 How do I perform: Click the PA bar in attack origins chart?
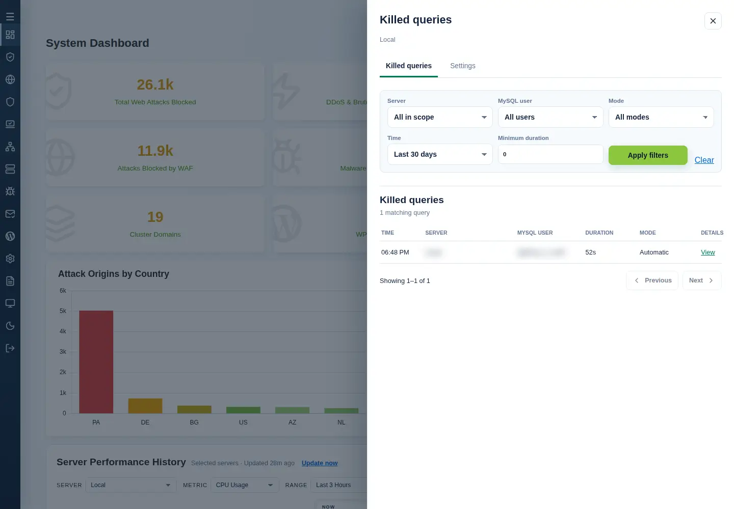click(96, 362)
